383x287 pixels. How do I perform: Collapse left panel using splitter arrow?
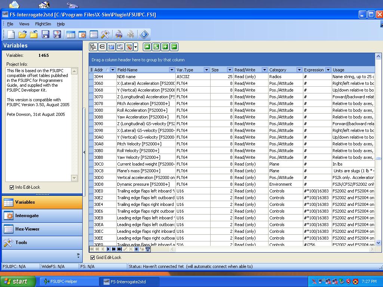(x=84, y=152)
